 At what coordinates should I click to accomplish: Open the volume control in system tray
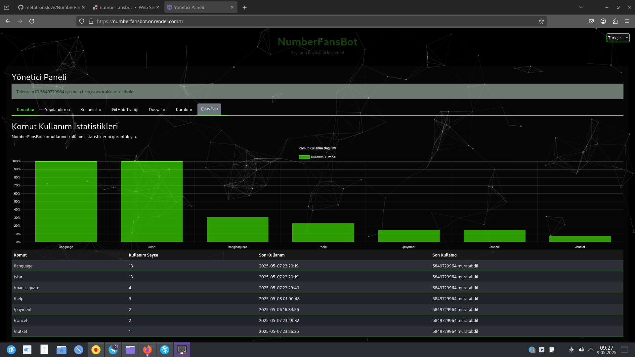[581, 350]
